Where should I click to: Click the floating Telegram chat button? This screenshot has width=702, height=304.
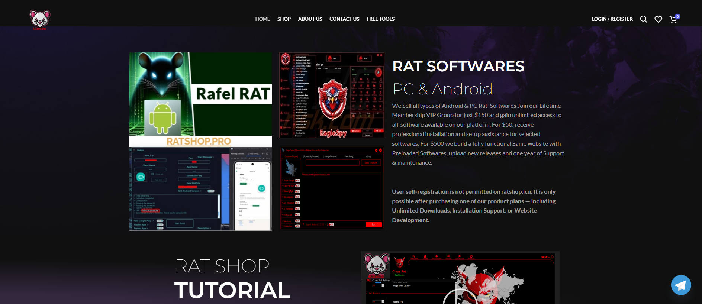click(681, 285)
